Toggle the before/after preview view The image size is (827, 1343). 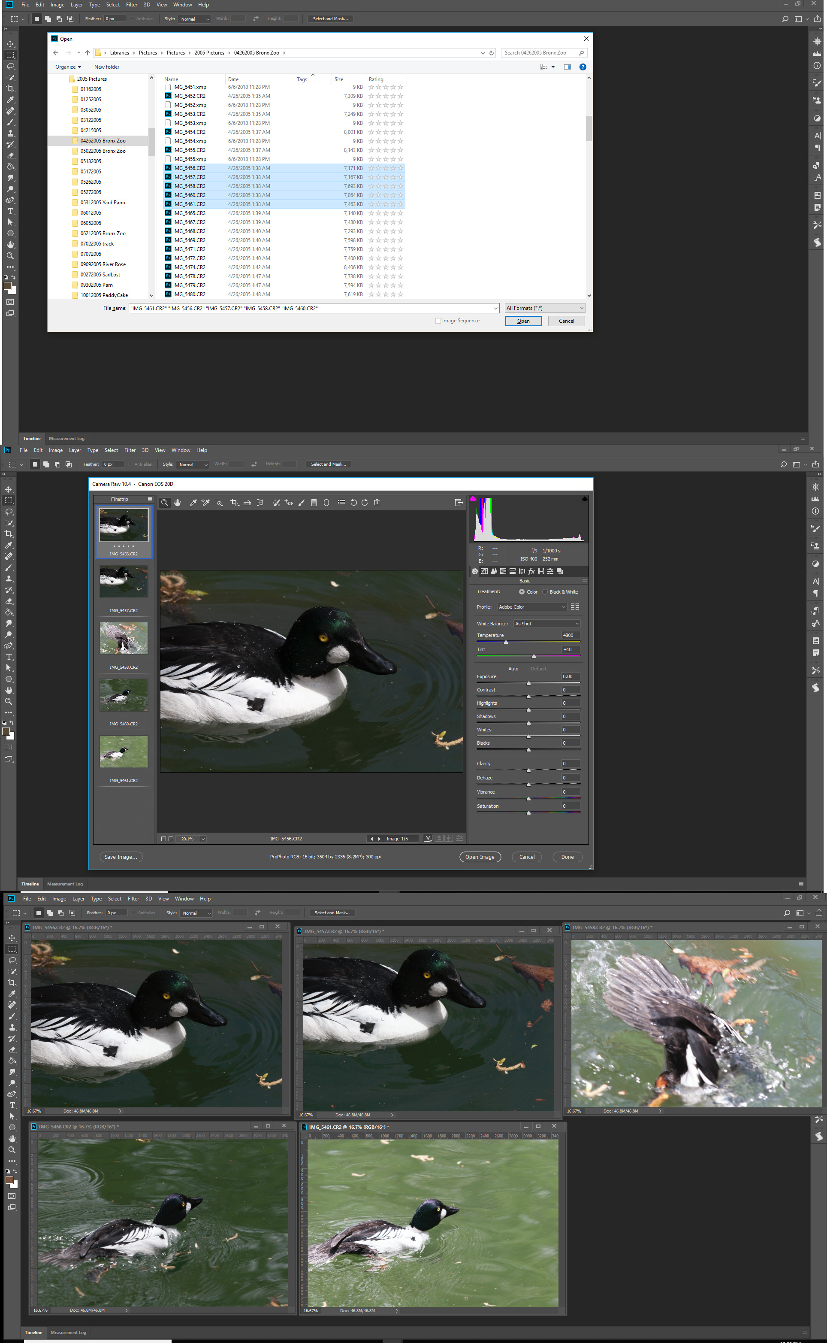tap(428, 838)
